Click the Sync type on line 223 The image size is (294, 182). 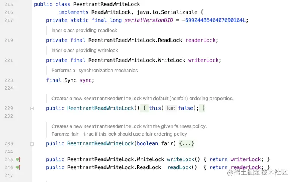click(x=70, y=80)
